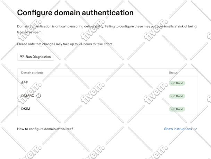Select the DKIM row label

(26, 109)
